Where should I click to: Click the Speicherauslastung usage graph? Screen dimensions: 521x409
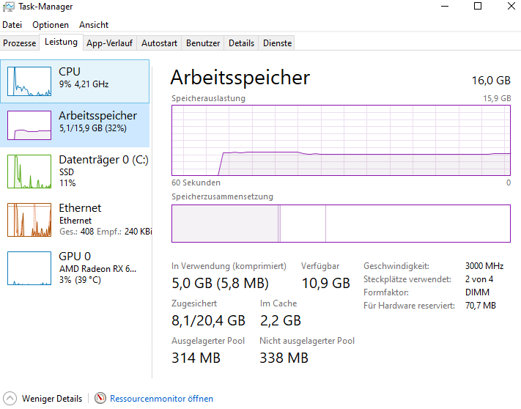click(x=341, y=141)
